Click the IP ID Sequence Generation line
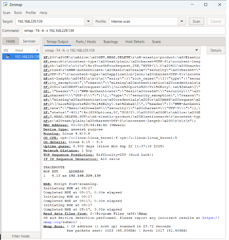229x240 pixels. tap(81, 159)
